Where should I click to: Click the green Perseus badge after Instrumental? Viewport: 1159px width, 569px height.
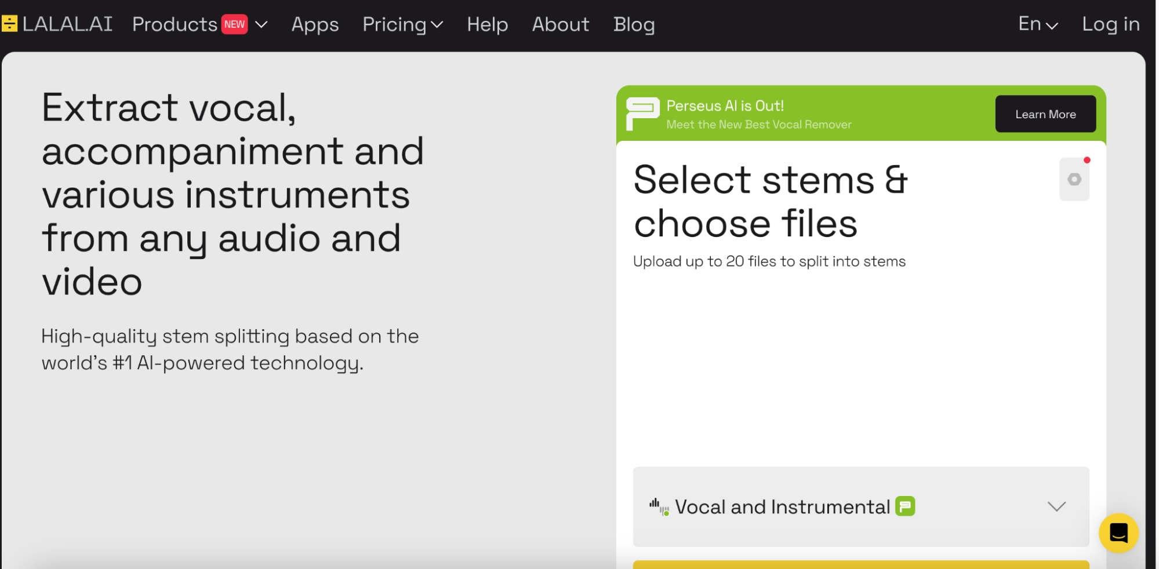pyautogui.click(x=905, y=506)
